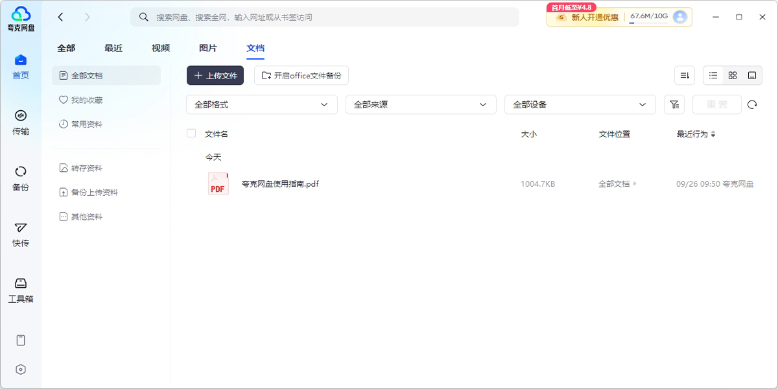
Task: Open the user avatar profile
Action: (x=680, y=17)
